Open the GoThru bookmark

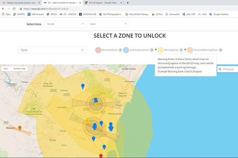point(157,14)
